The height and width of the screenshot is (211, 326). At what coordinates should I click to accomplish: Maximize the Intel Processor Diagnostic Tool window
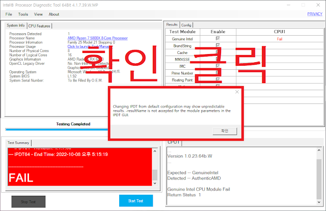pos(303,5)
